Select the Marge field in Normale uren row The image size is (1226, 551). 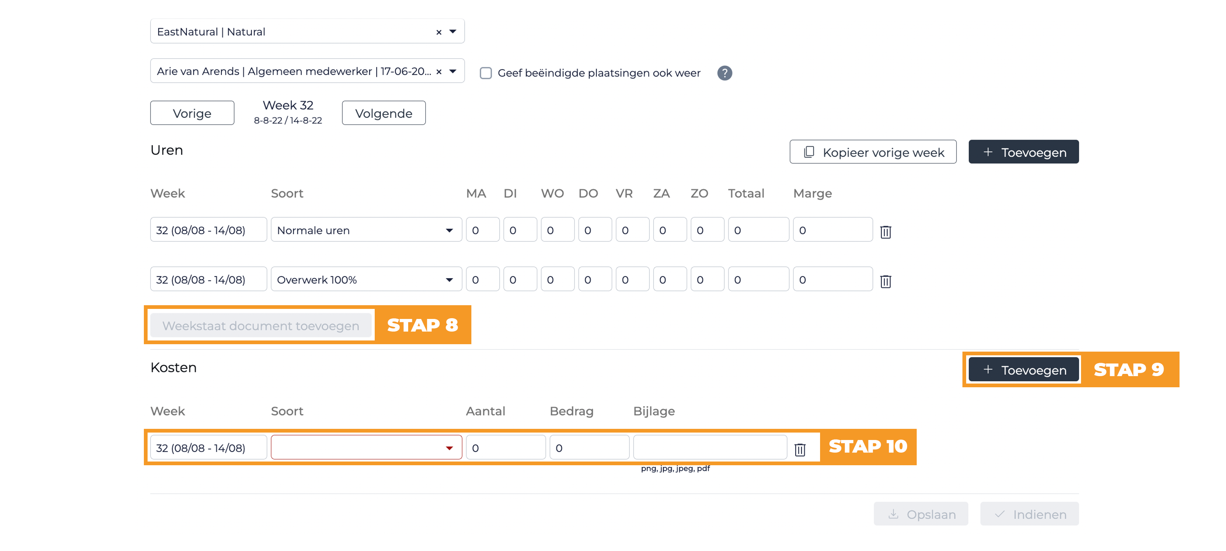[x=833, y=229]
